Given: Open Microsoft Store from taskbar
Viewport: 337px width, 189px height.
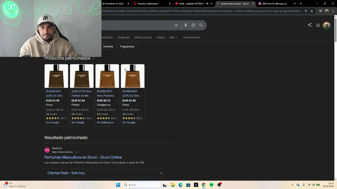Looking at the screenshot, I should [188, 185].
